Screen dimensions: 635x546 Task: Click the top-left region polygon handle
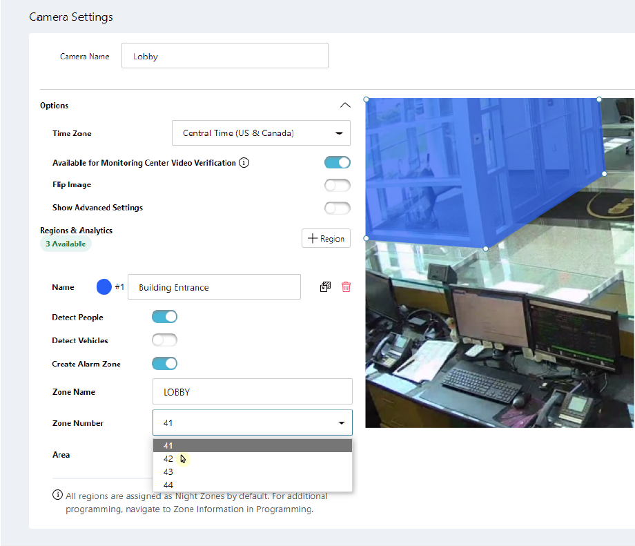point(367,99)
